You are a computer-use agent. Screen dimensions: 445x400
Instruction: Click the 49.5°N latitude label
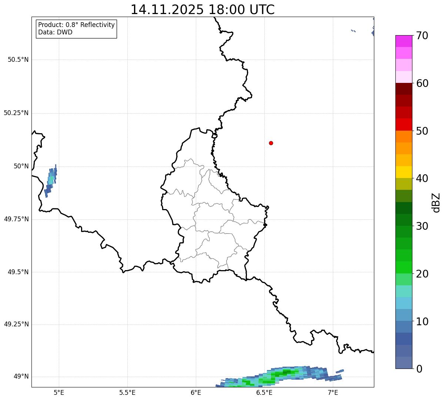click(18, 272)
